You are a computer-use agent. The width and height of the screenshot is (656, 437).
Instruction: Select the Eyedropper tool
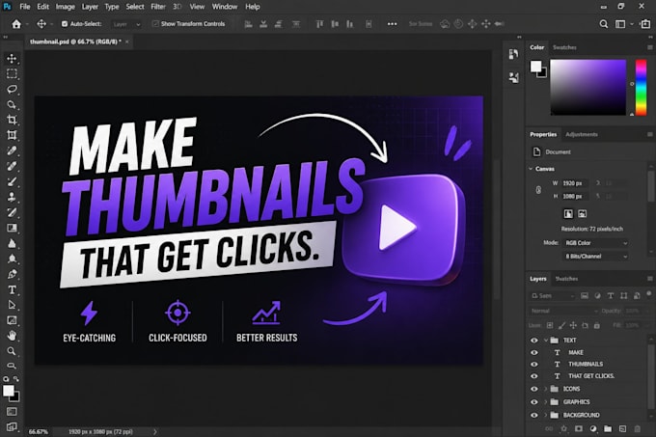coord(12,150)
